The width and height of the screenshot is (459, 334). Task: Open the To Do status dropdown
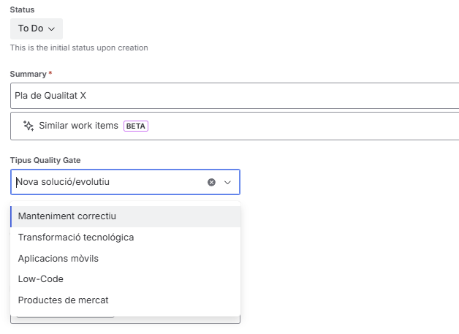[37, 29]
